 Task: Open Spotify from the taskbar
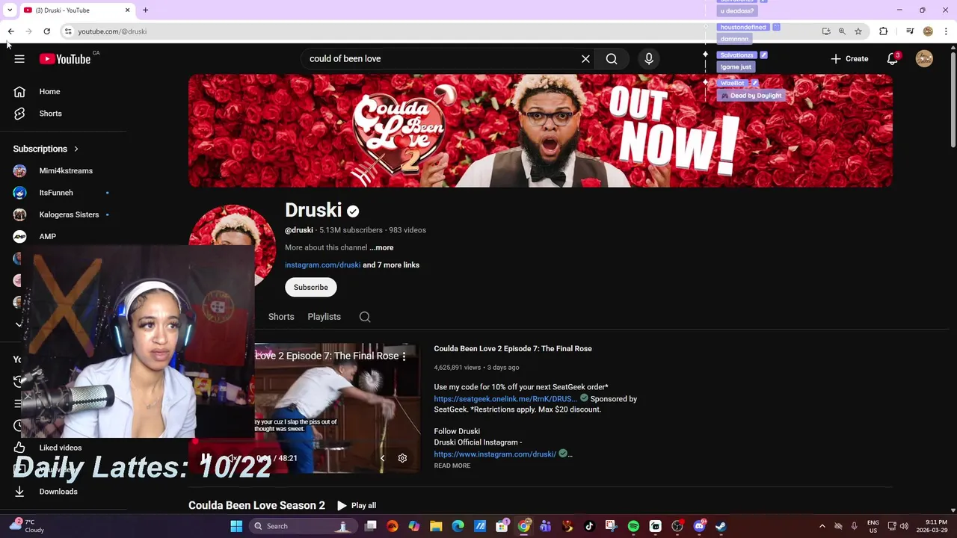633,526
